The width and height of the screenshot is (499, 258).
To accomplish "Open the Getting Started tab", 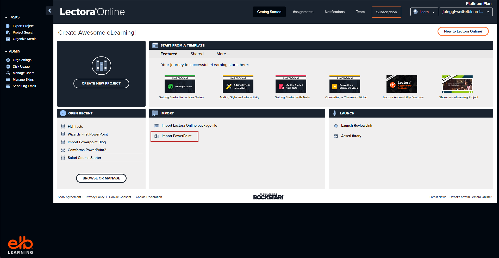I will (269, 12).
